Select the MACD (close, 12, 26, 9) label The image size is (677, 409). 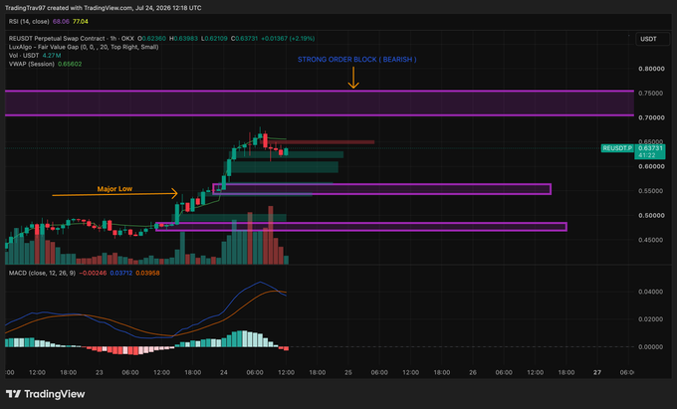point(42,273)
